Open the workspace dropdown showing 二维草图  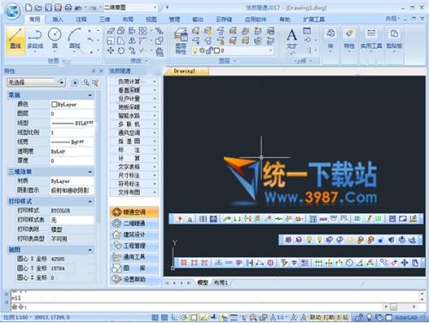click(x=130, y=8)
